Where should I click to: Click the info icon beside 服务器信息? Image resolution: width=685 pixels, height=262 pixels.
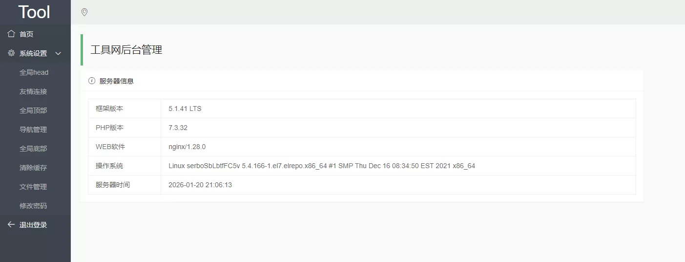[92, 81]
